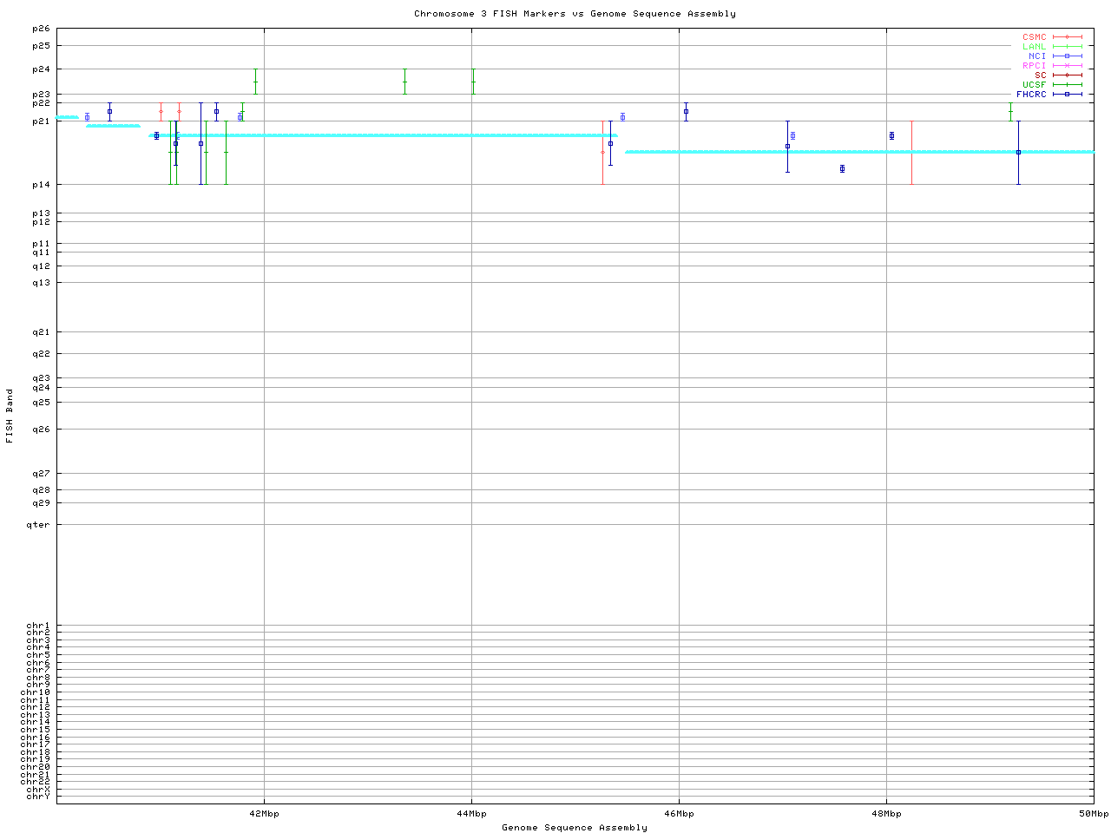Click the FHCRC legend text label

(1031, 95)
